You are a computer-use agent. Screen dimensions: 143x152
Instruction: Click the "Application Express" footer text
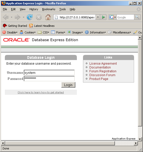[x=124, y=139]
